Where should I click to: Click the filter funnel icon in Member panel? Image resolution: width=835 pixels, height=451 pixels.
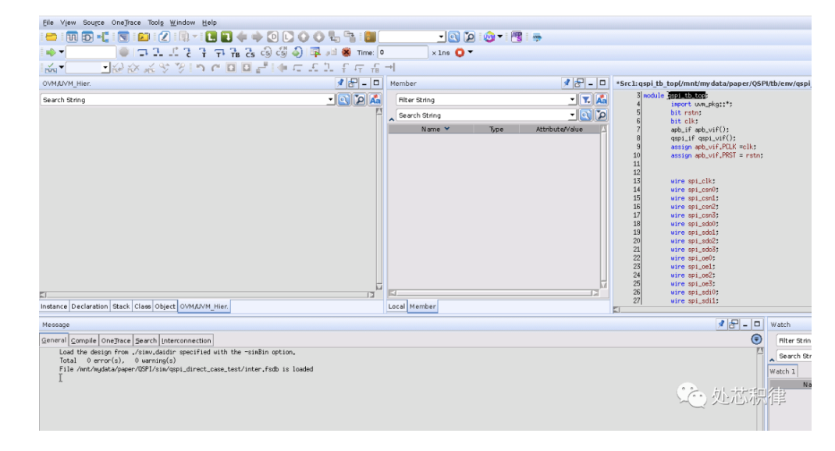click(x=586, y=100)
